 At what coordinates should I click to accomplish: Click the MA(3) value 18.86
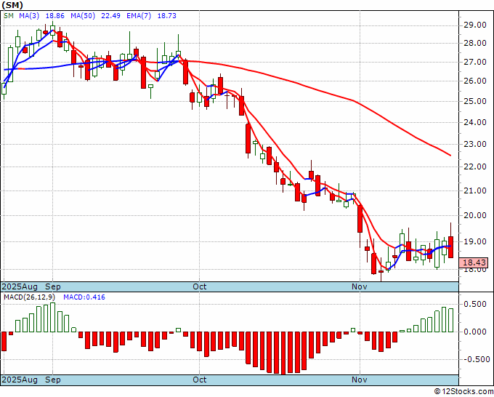(55, 15)
